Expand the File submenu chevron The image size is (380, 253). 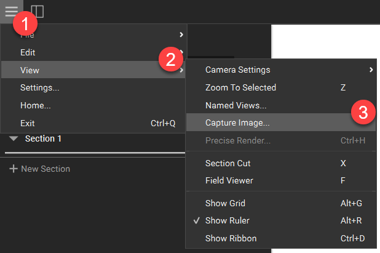[x=181, y=34]
